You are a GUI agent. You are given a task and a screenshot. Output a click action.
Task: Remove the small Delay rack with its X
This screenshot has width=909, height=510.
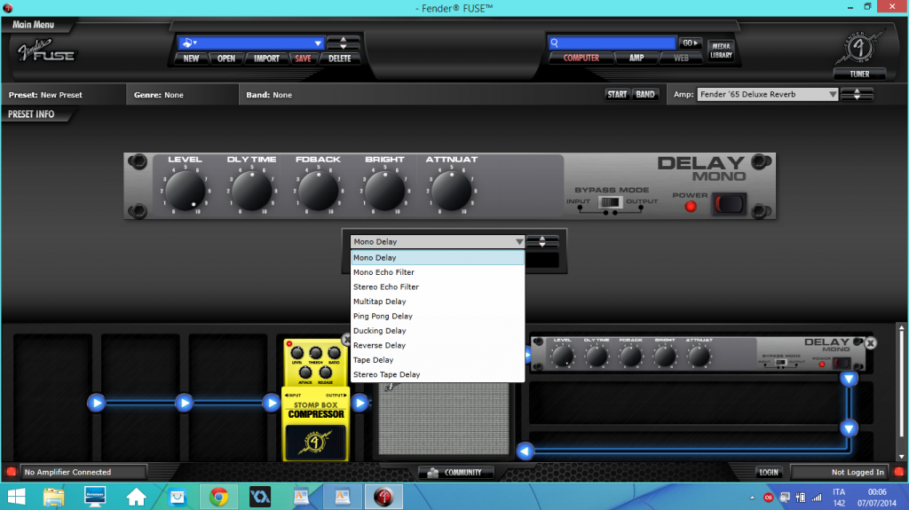coord(870,343)
